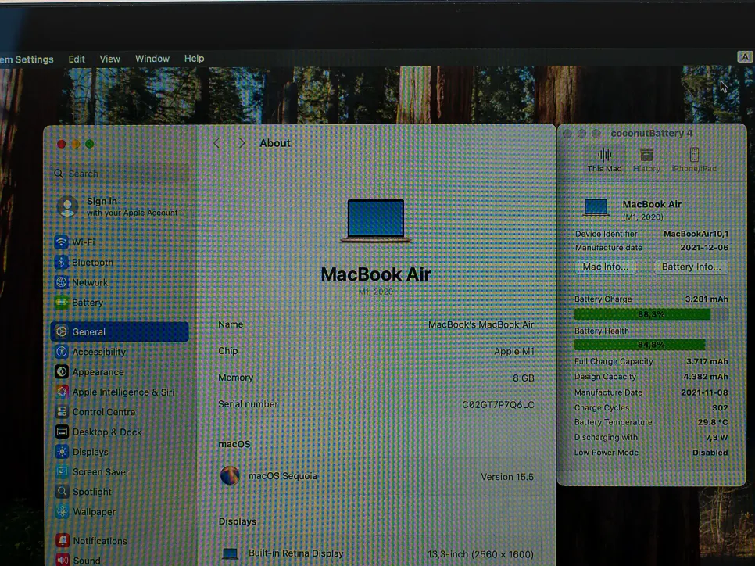Select the General gear icon
The width and height of the screenshot is (755, 566).
click(61, 331)
